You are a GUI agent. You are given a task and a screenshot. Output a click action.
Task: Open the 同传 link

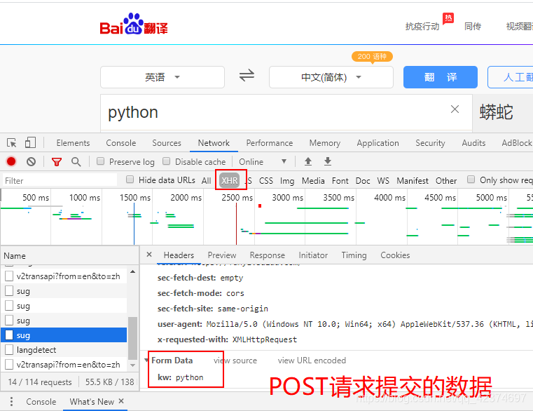473,26
